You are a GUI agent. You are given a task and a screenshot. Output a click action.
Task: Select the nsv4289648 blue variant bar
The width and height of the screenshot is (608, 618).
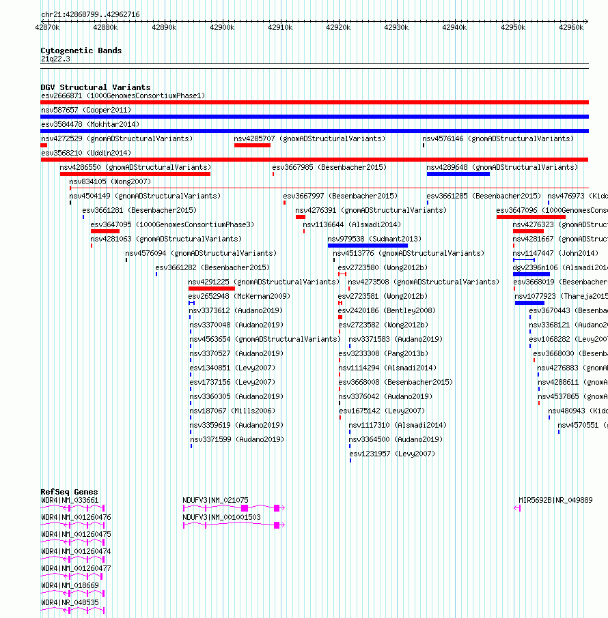point(458,174)
